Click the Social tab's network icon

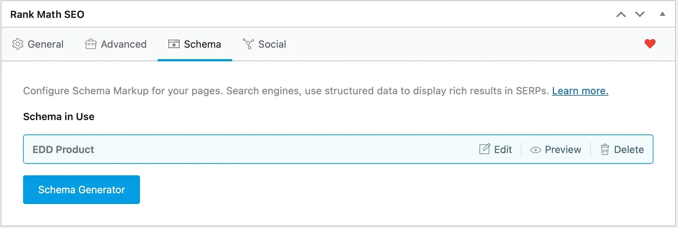tap(248, 44)
